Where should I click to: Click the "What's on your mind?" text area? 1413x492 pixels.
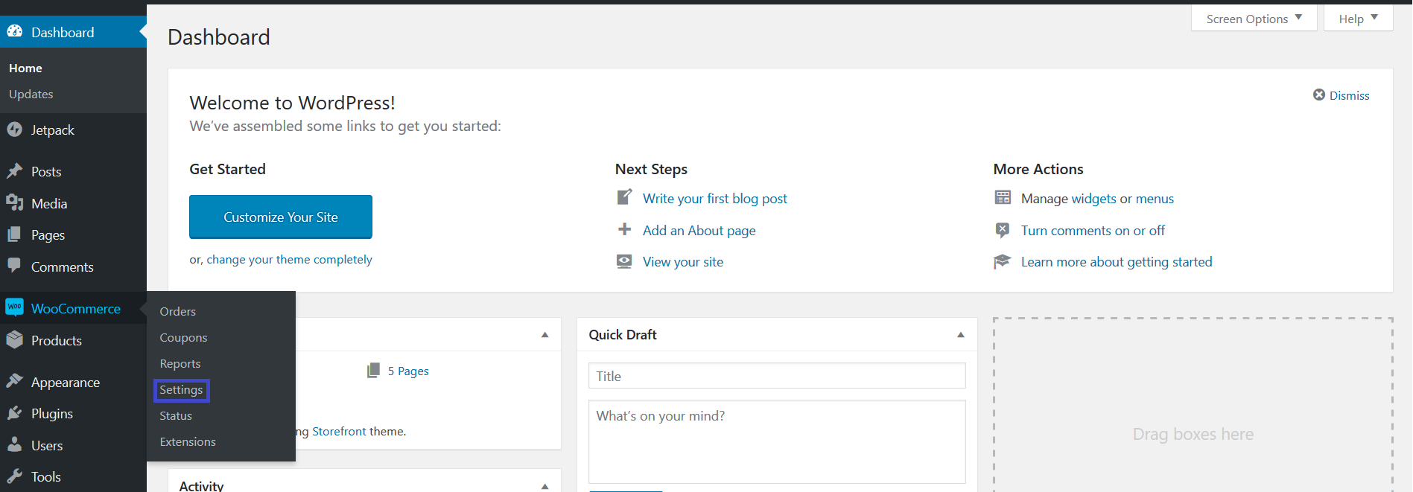click(777, 441)
